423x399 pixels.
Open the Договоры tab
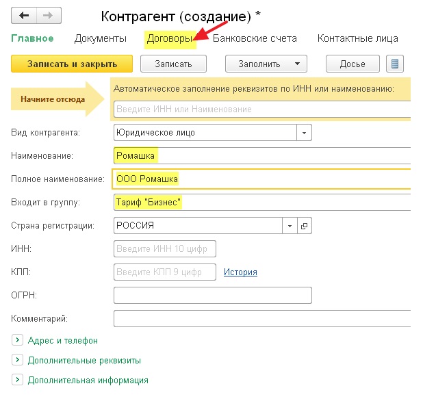tap(170, 38)
